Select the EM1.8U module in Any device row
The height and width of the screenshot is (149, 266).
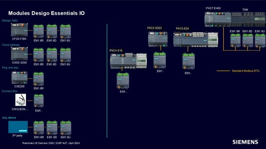tap(66, 128)
